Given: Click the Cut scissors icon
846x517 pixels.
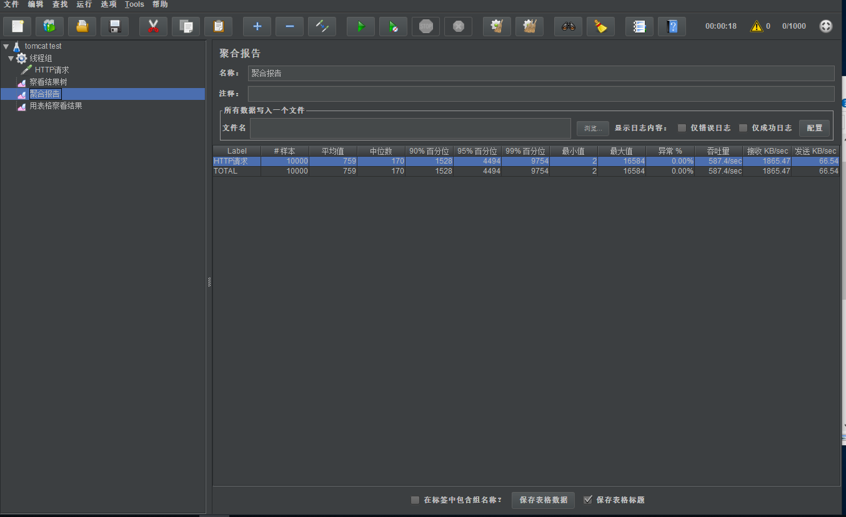Looking at the screenshot, I should (x=153, y=26).
